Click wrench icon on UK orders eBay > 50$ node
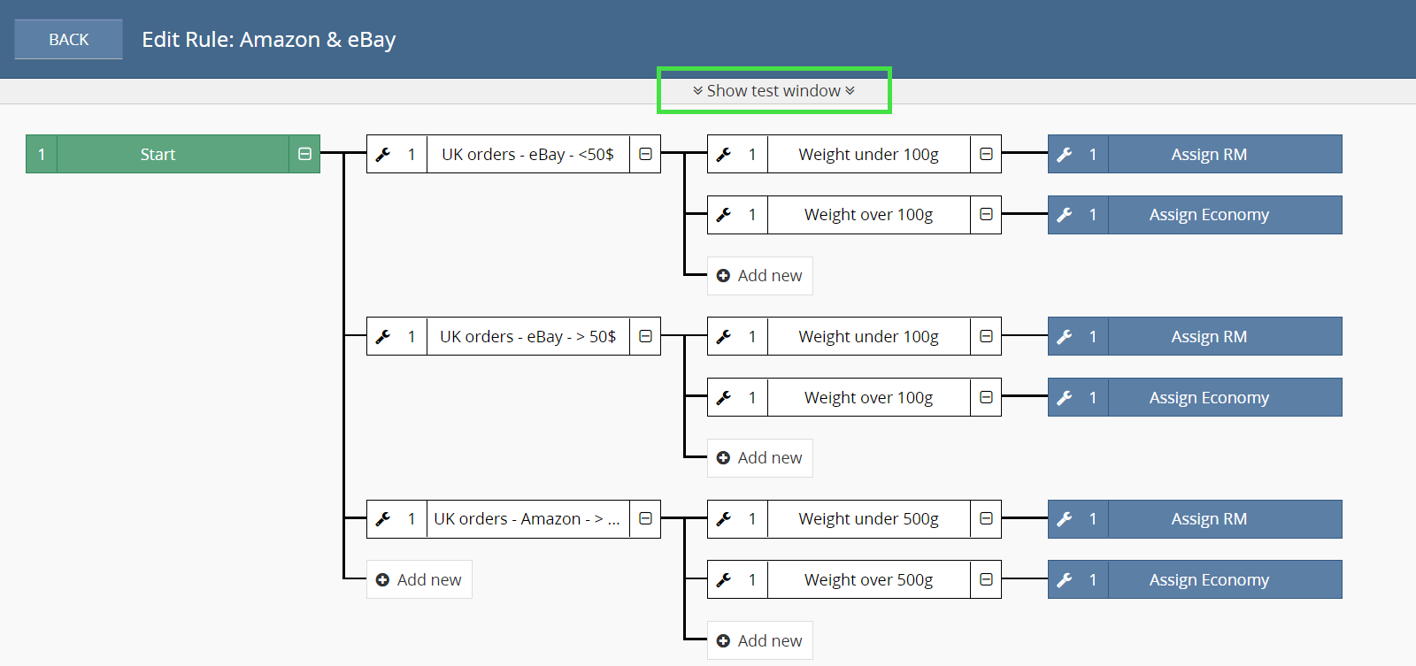Viewport: 1416px width, 666px height. (383, 336)
